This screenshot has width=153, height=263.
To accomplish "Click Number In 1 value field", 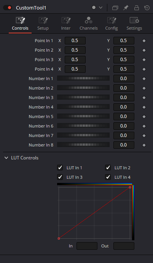I will (124, 79).
